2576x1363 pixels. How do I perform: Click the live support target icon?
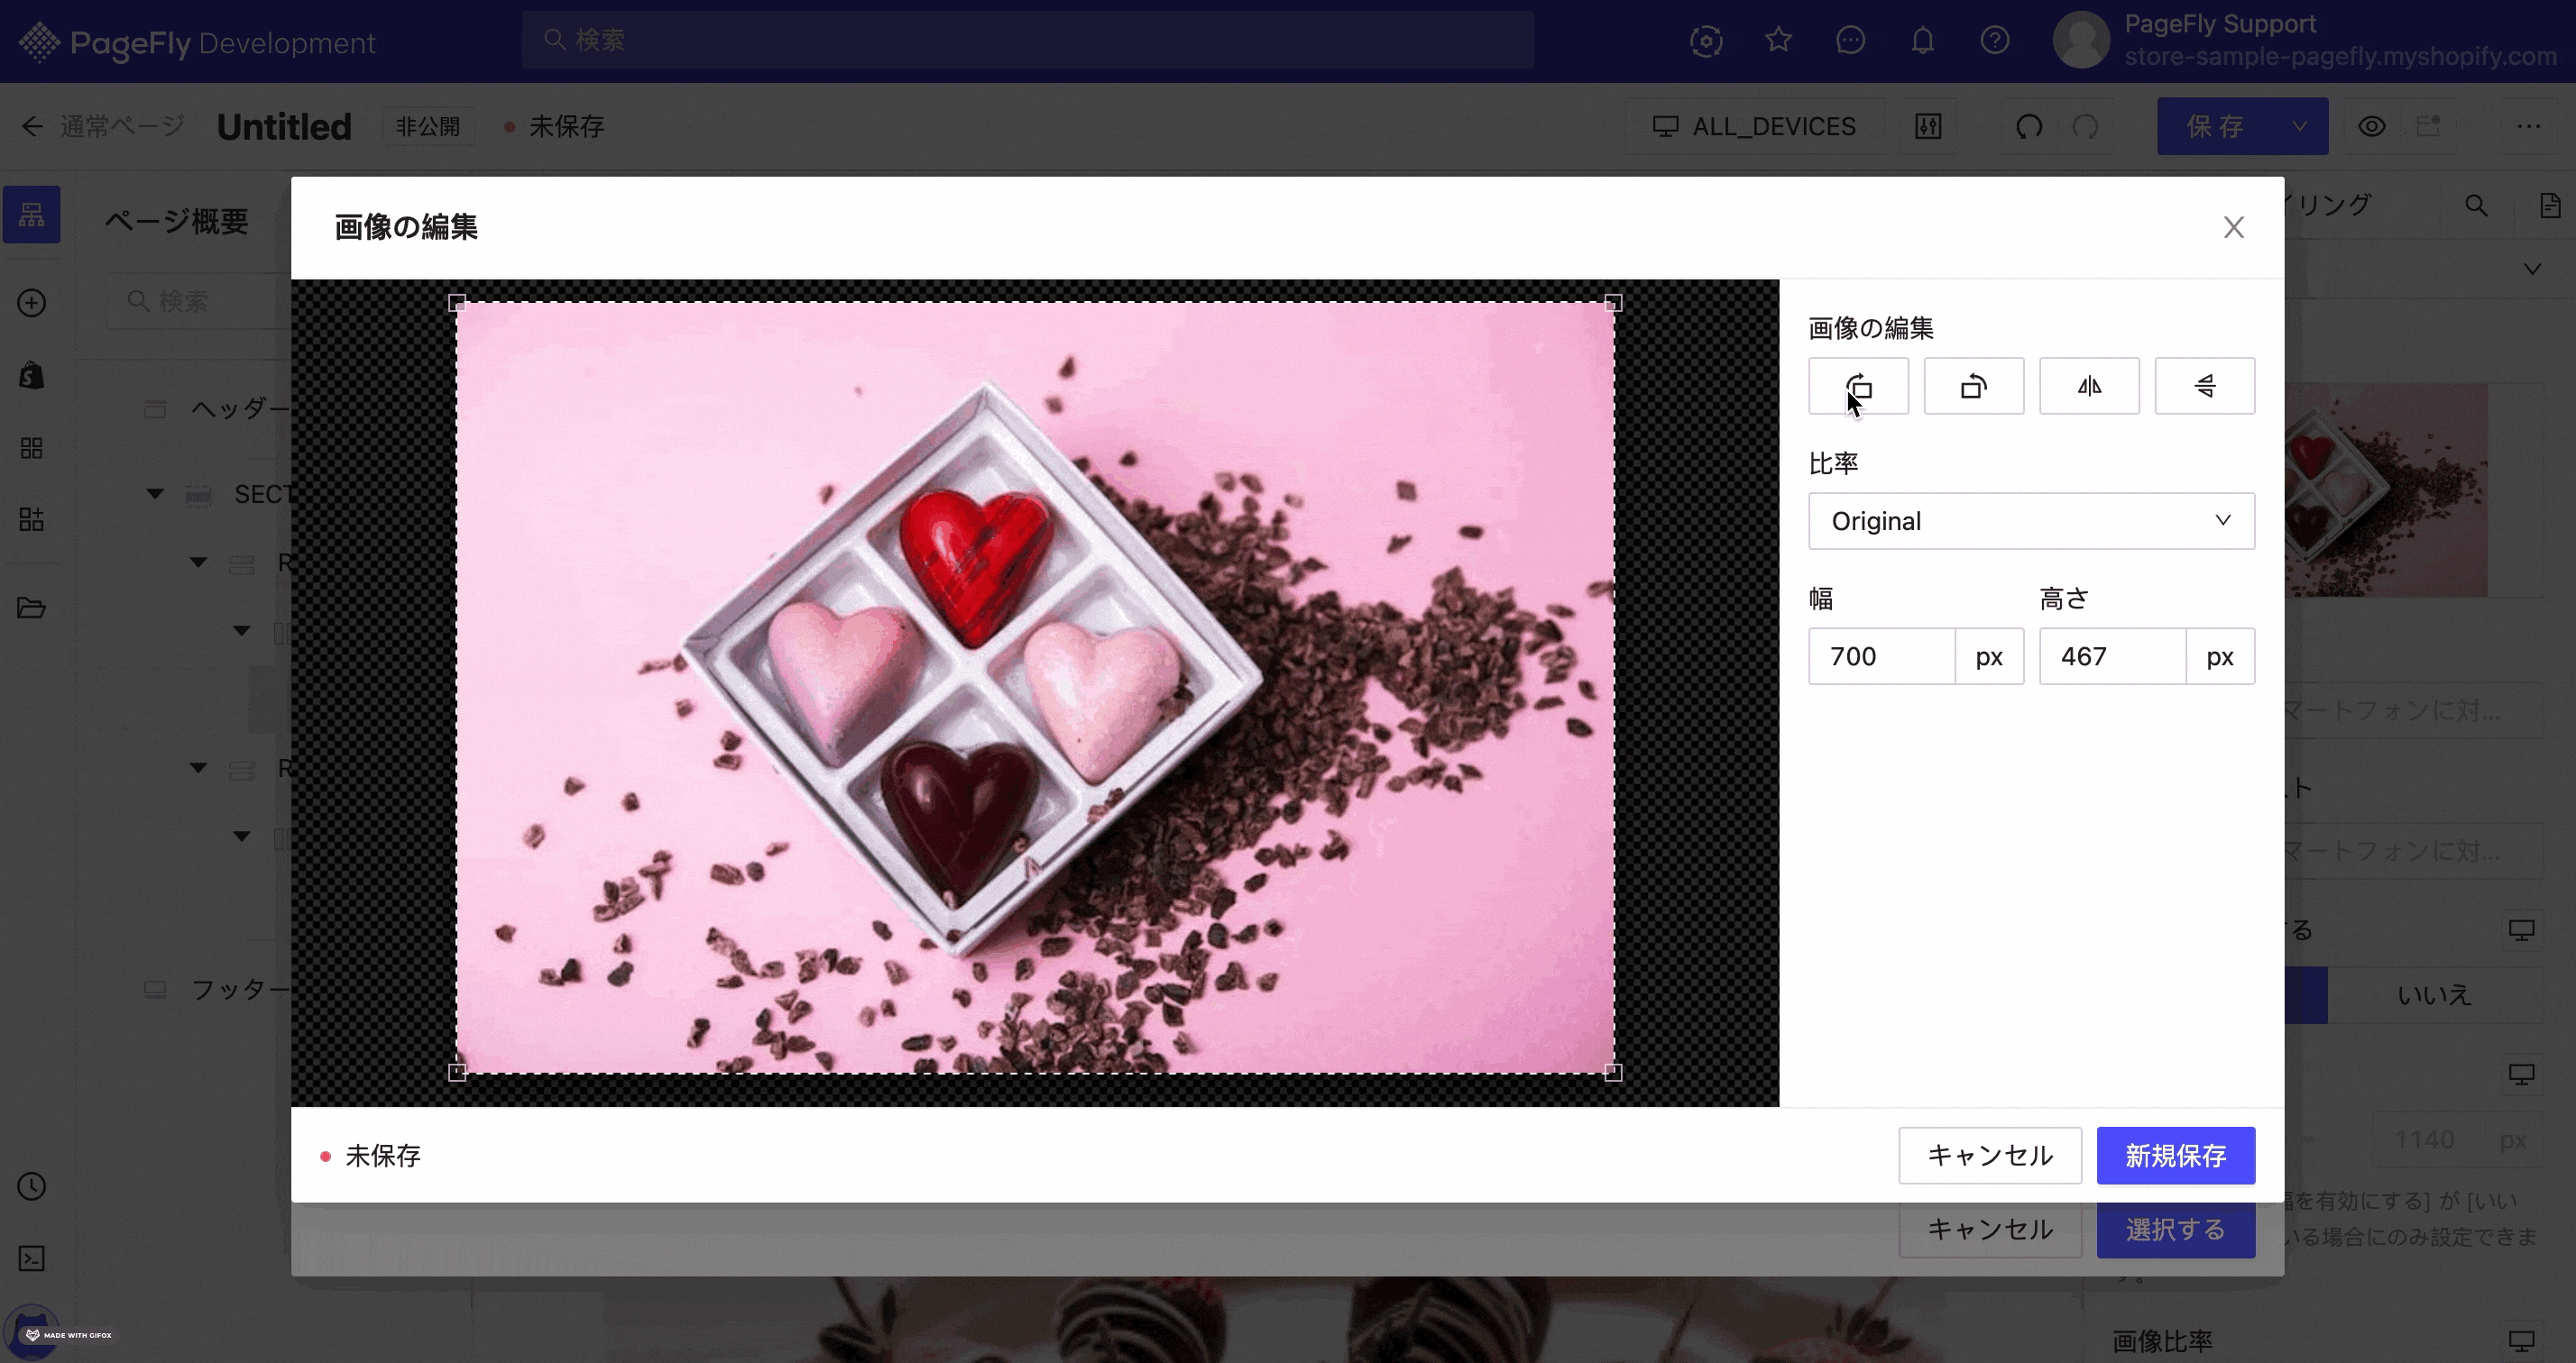pyautogui.click(x=1706, y=40)
